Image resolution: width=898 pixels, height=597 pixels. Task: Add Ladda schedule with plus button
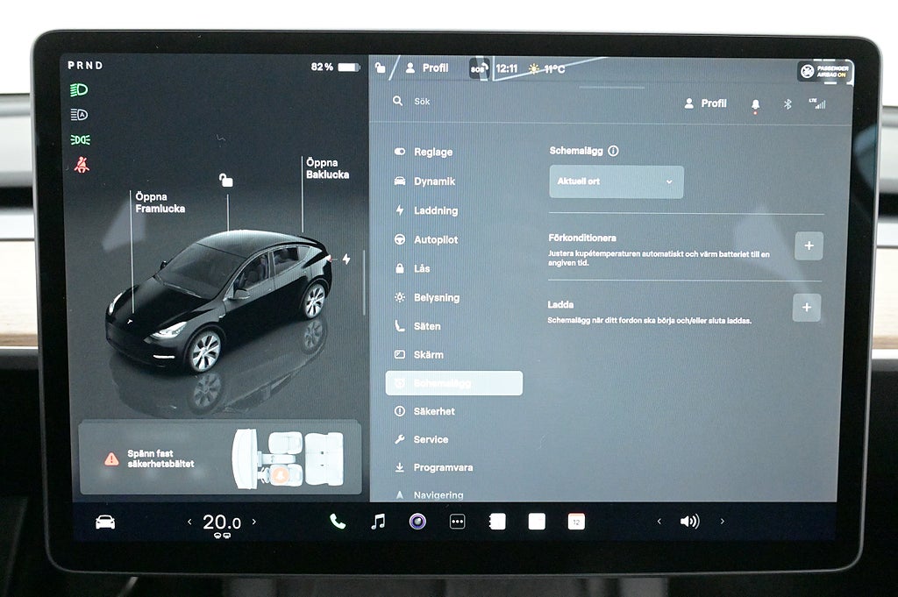tap(807, 308)
